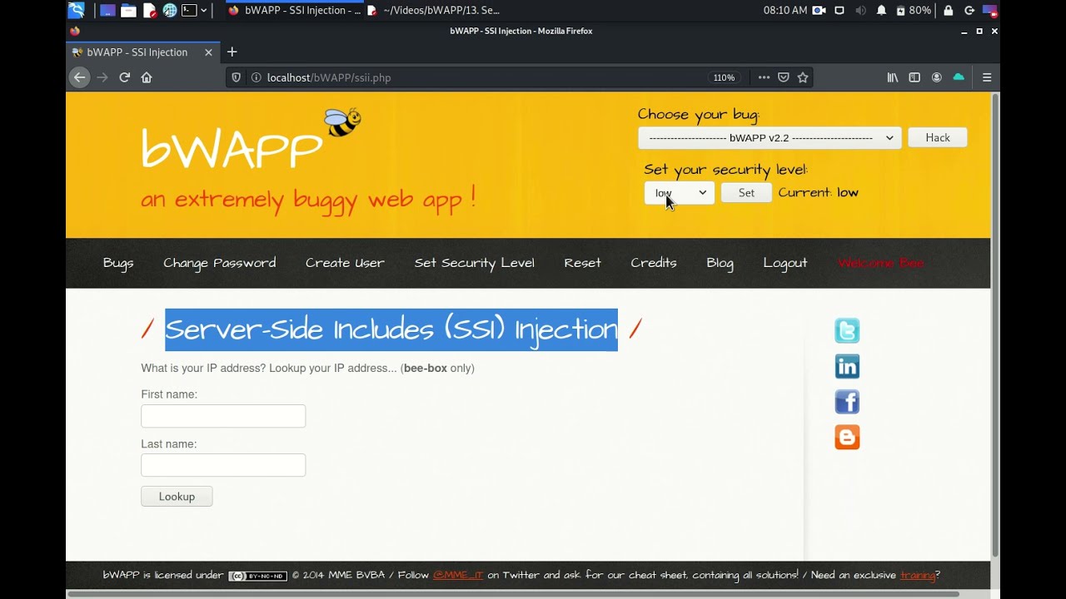Toggle the Firefox sidebar
Image resolution: width=1066 pixels, height=599 pixels.
pos(914,77)
